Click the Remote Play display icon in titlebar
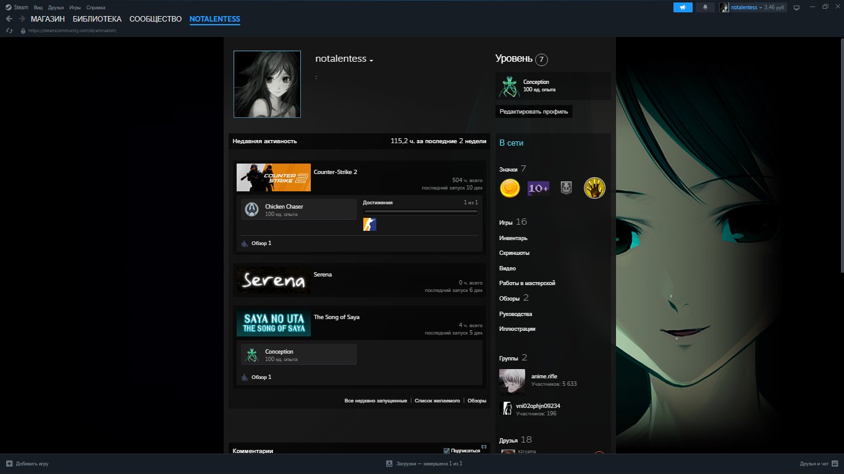This screenshot has width=844, height=474. pos(797,7)
